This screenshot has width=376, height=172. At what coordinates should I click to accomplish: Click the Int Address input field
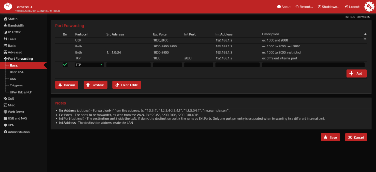point(238,65)
